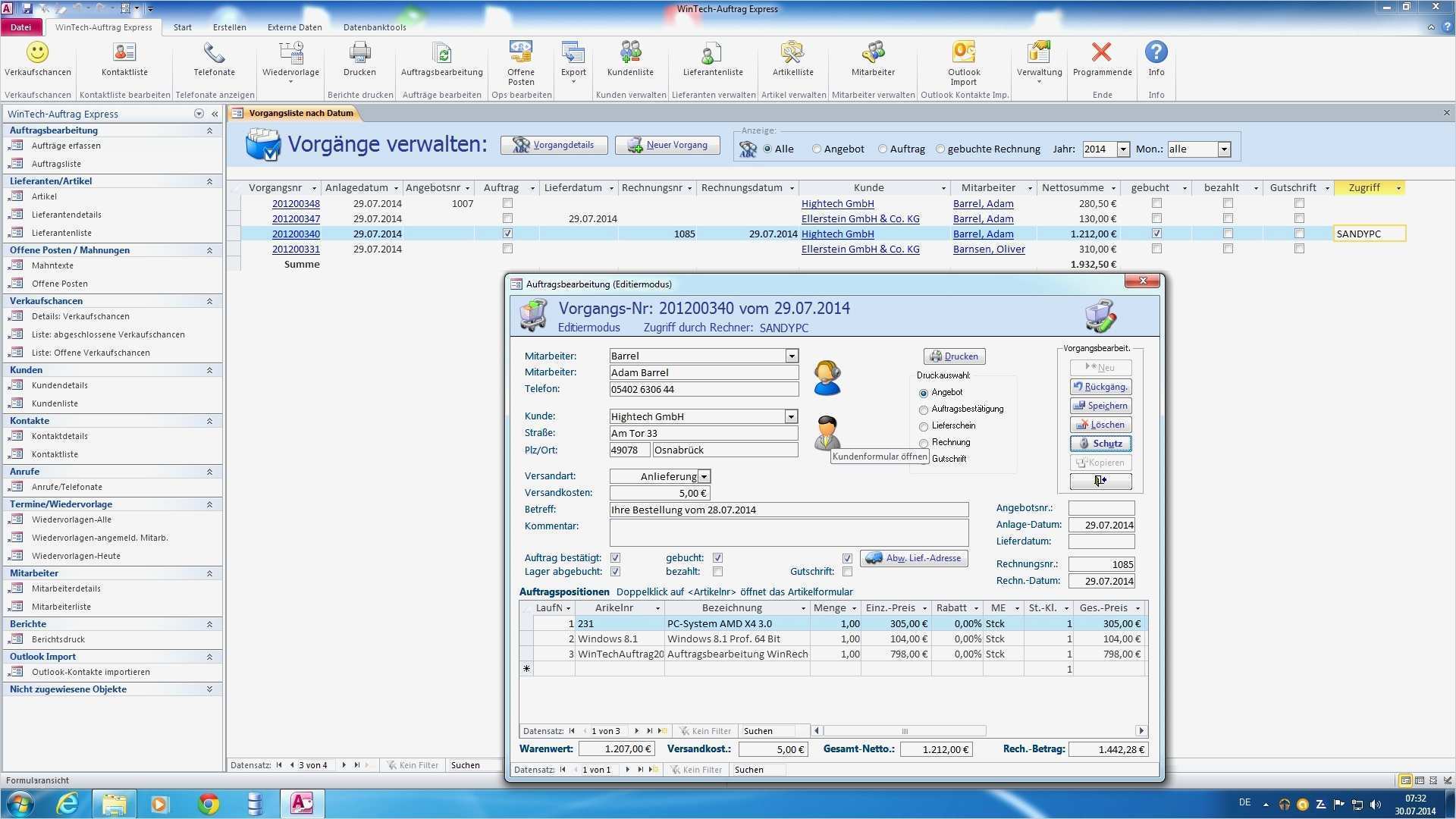Click the Drucken printer icon
The height and width of the screenshot is (819, 1456).
pyautogui.click(x=359, y=53)
